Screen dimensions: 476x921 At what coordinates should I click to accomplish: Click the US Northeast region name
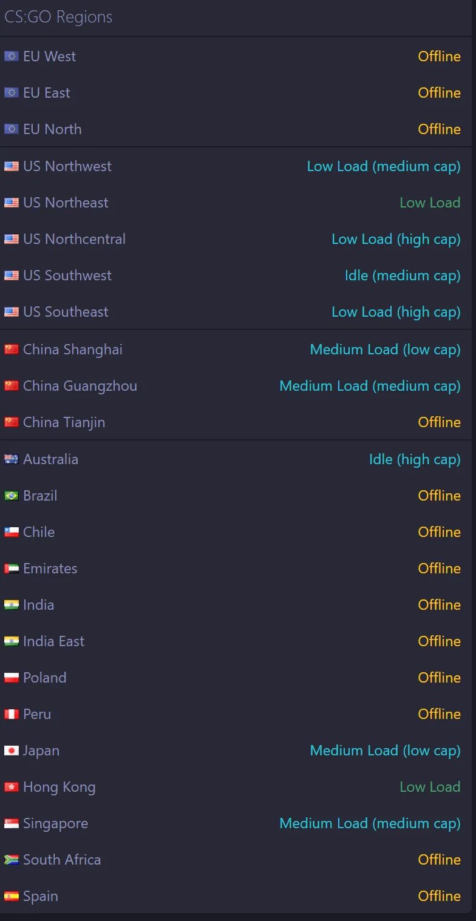[66, 203]
